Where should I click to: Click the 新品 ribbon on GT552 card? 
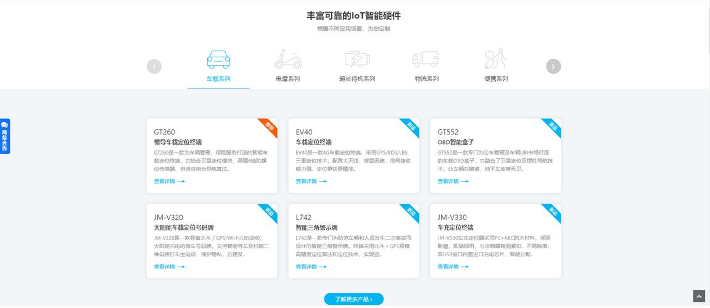(553, 126)
